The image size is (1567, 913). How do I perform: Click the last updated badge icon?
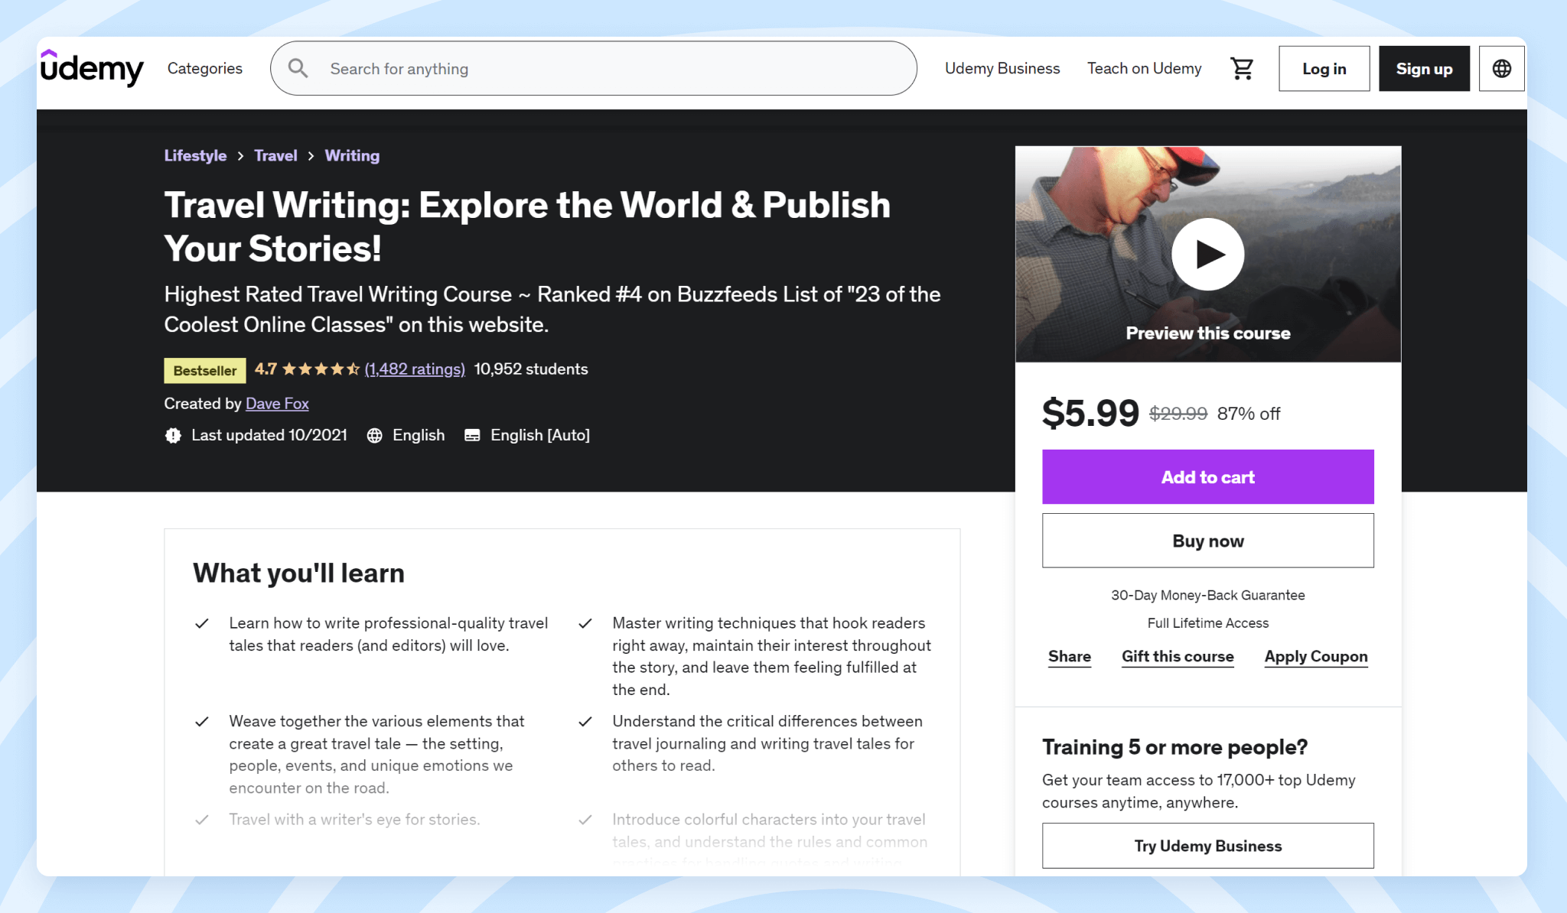174,435
